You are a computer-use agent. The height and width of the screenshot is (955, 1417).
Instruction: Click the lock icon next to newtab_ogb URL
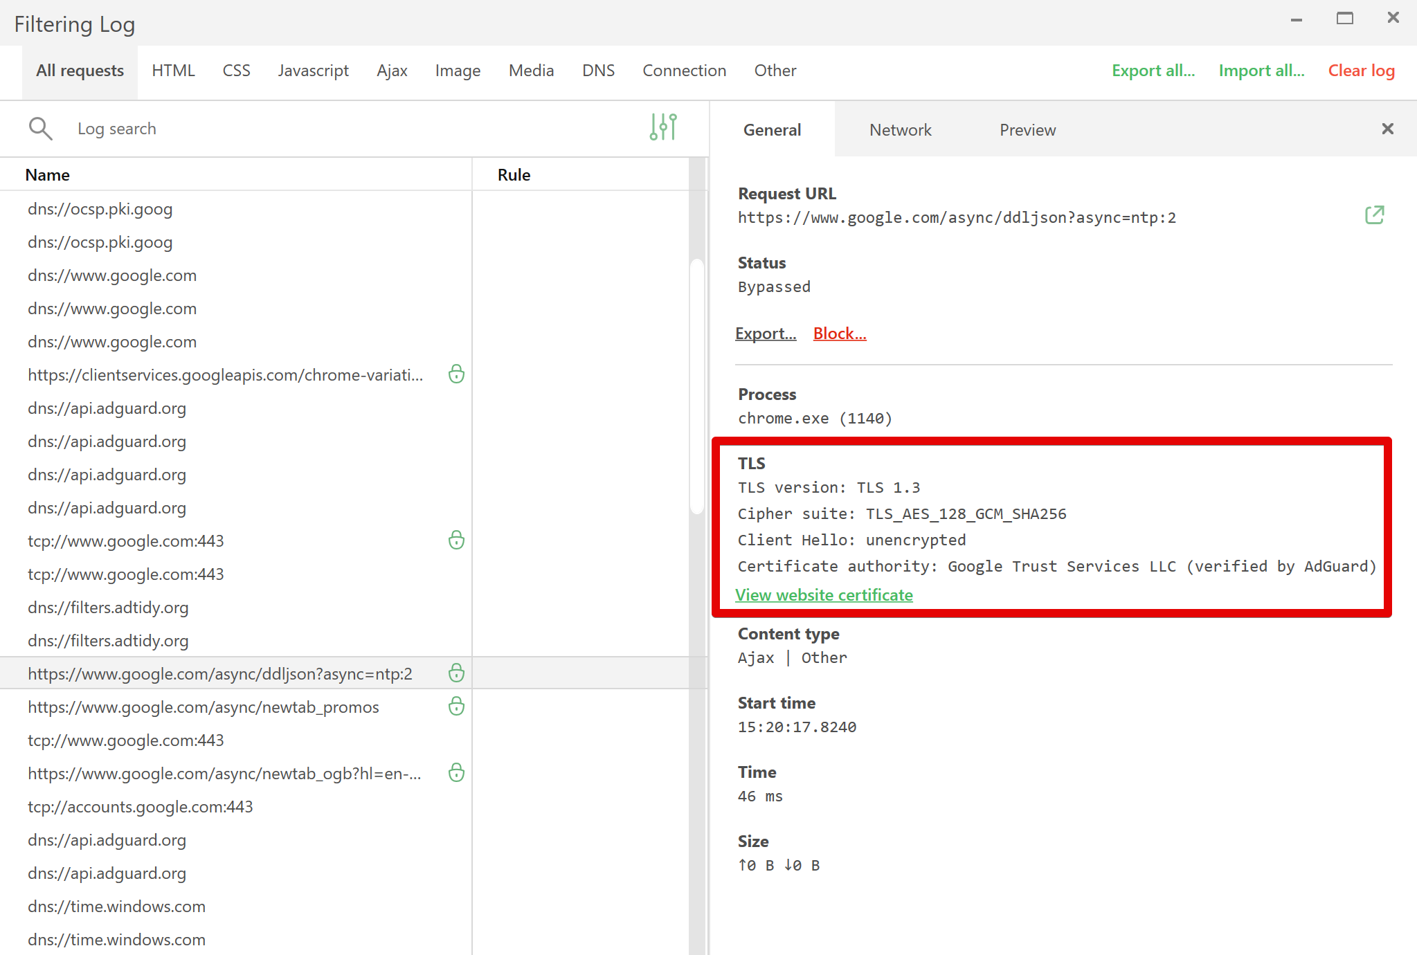(x=454, y=774)
